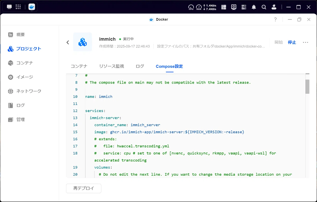Click the 'Do not edit the next line' comment

coord(195,174)
